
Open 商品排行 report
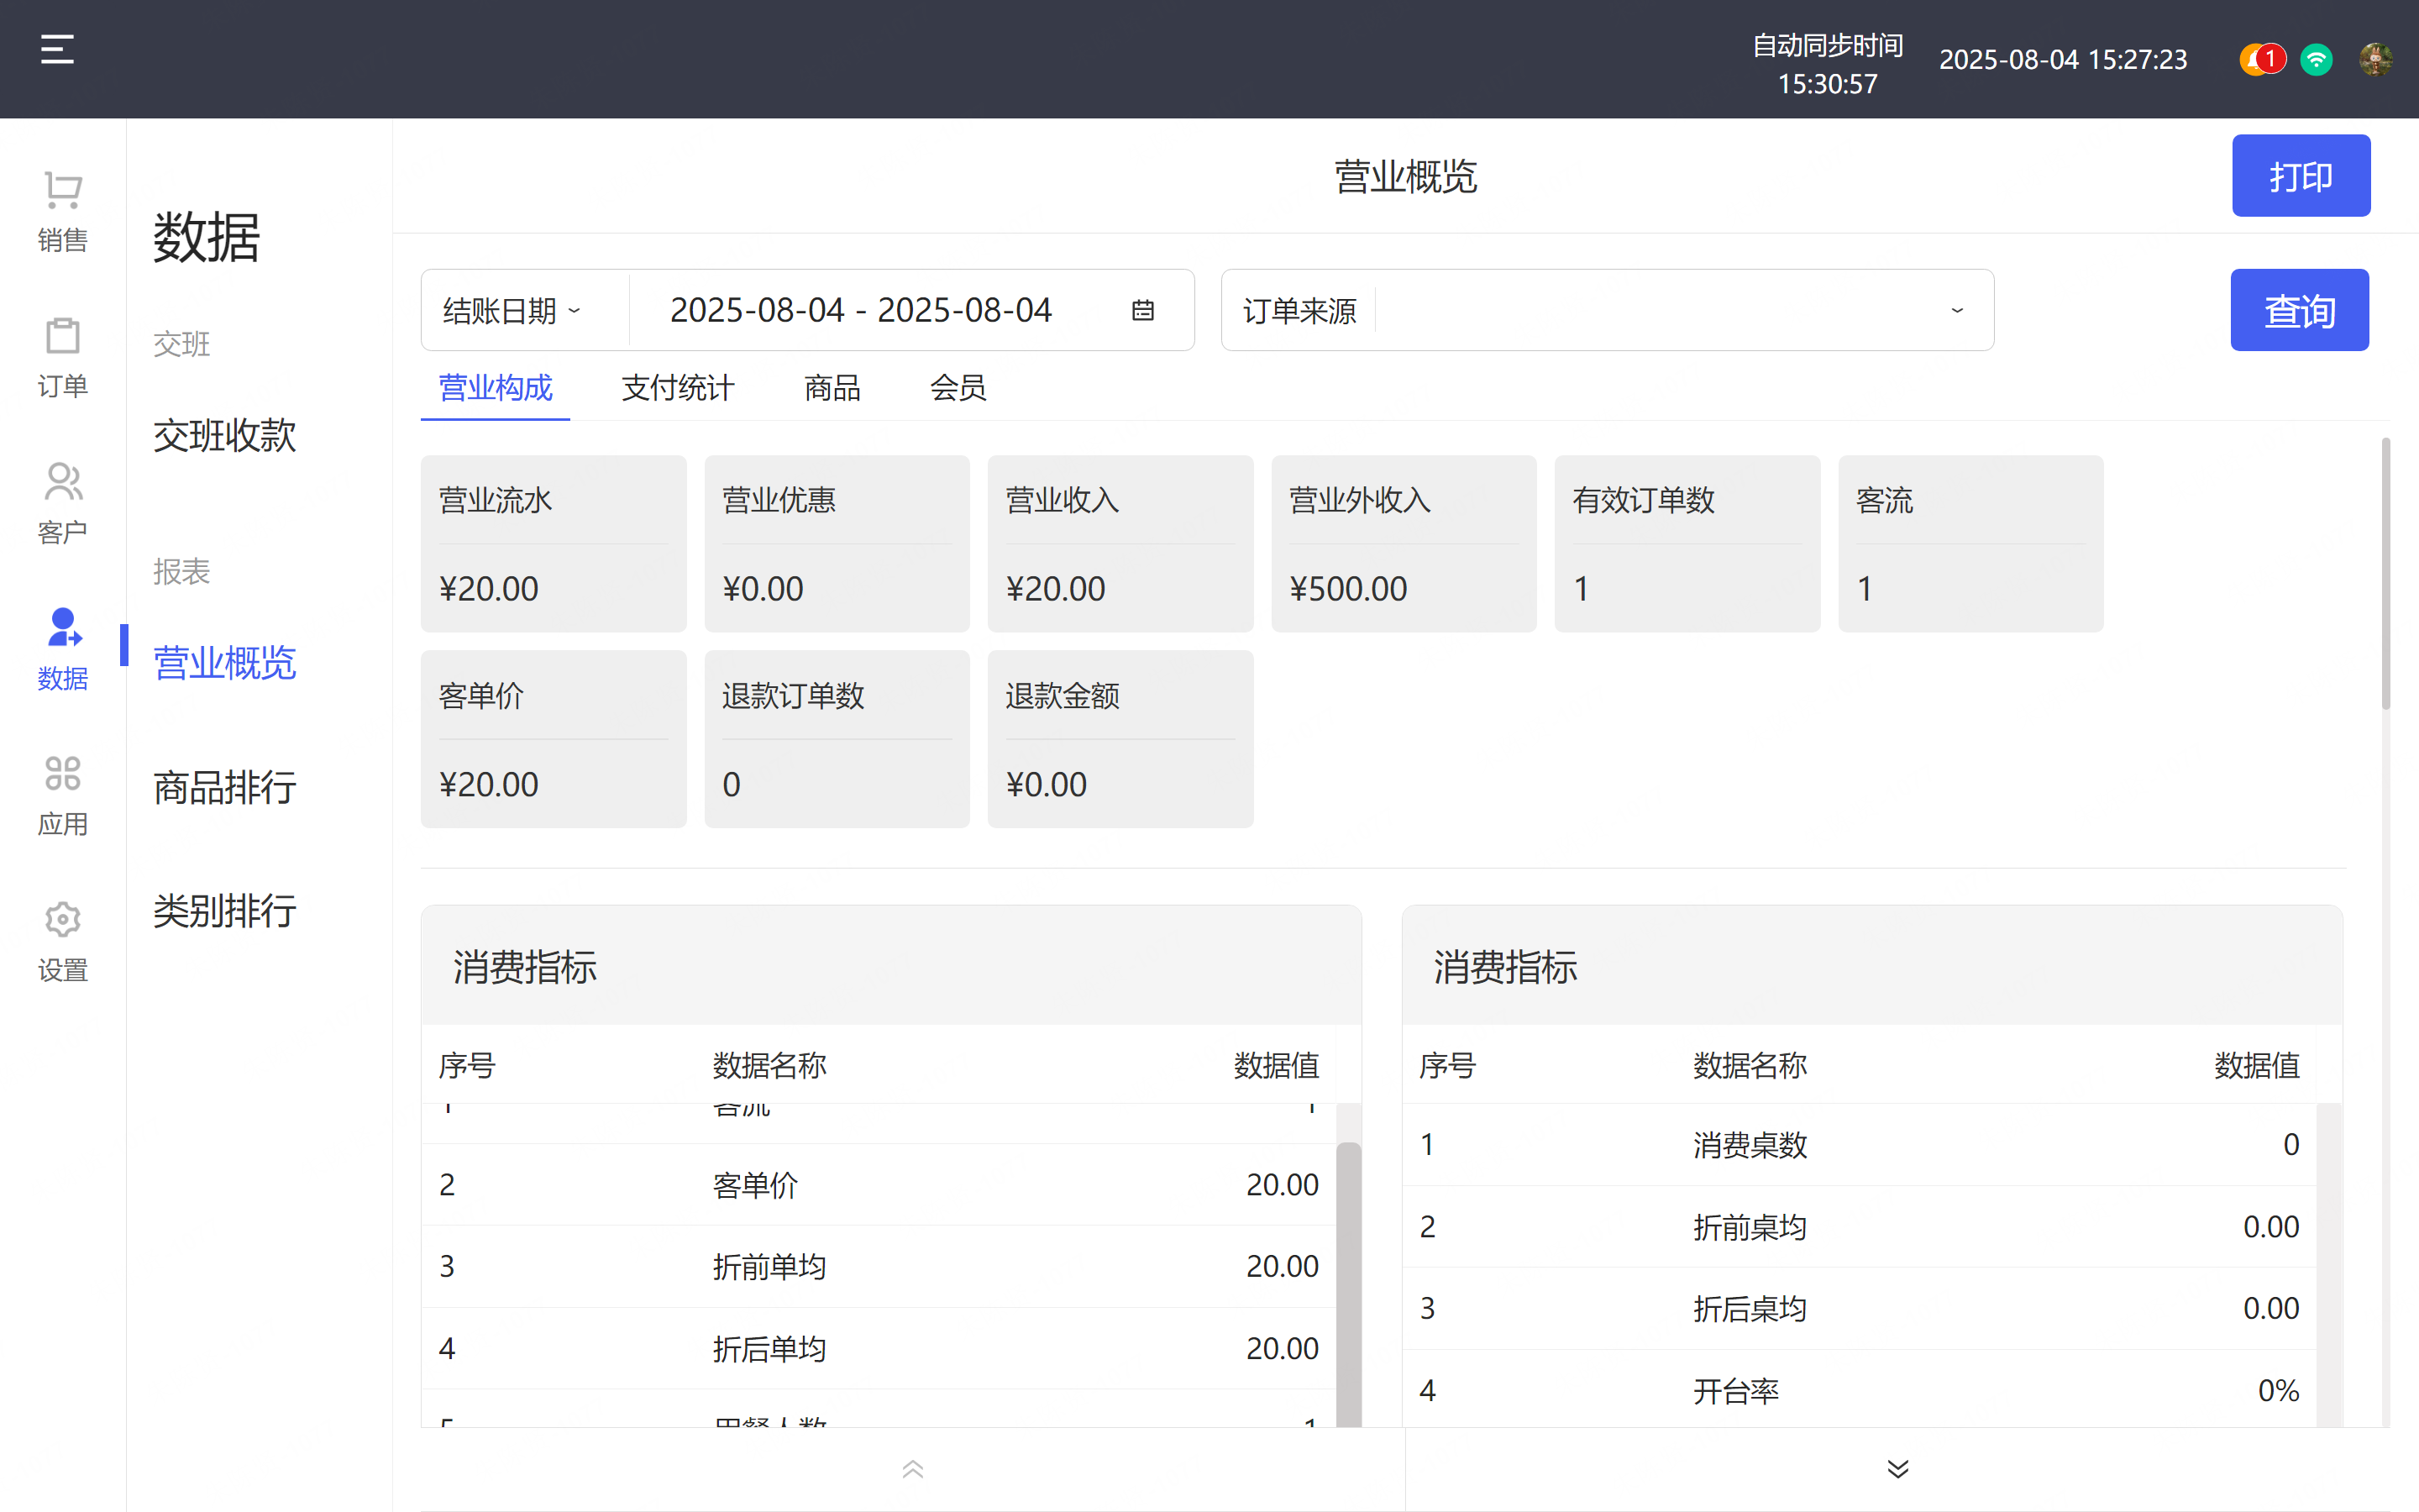[225, 787]
